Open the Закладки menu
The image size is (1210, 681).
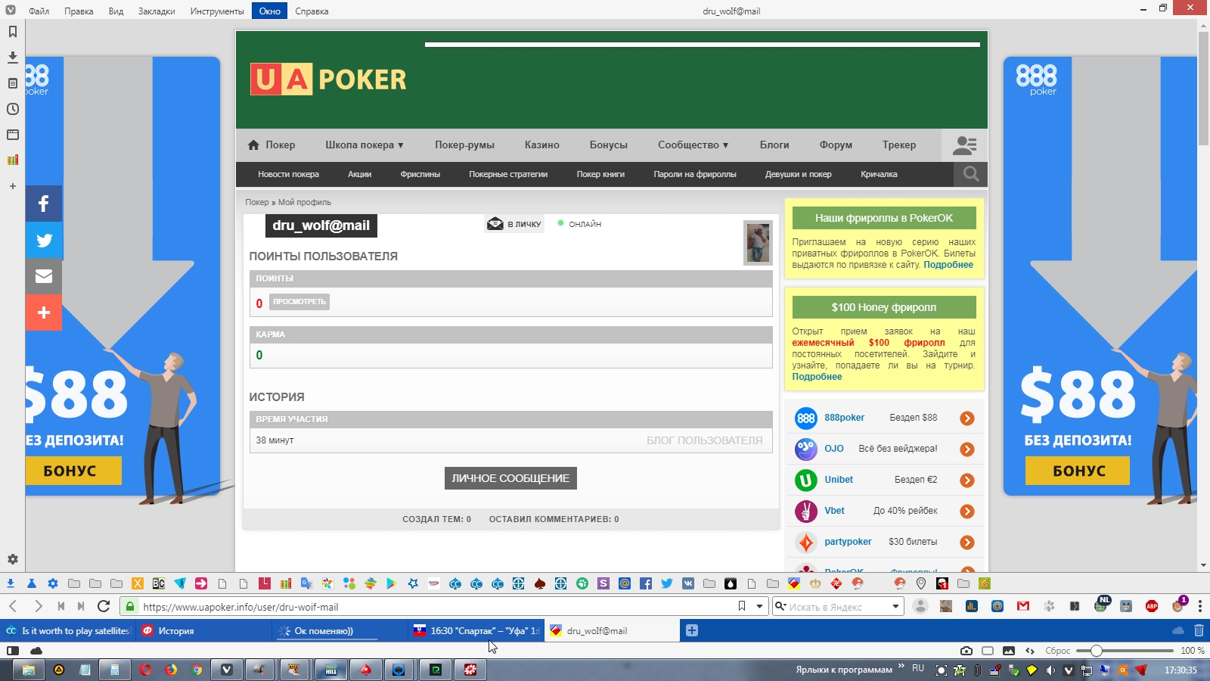[157, 11]
